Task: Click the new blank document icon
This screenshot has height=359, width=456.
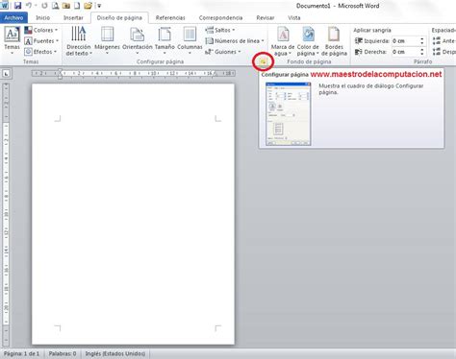Action: click(77, 6)
